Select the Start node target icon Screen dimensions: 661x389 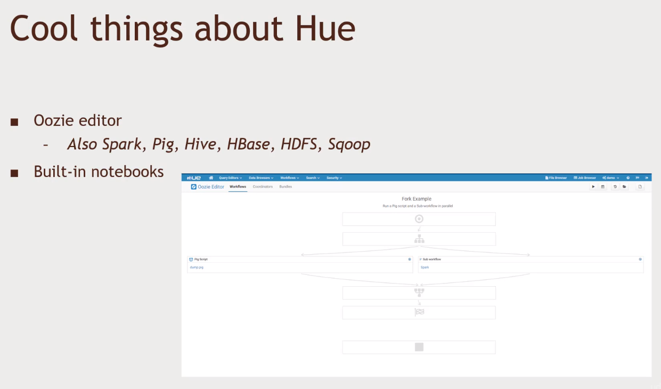click(419, 219)
